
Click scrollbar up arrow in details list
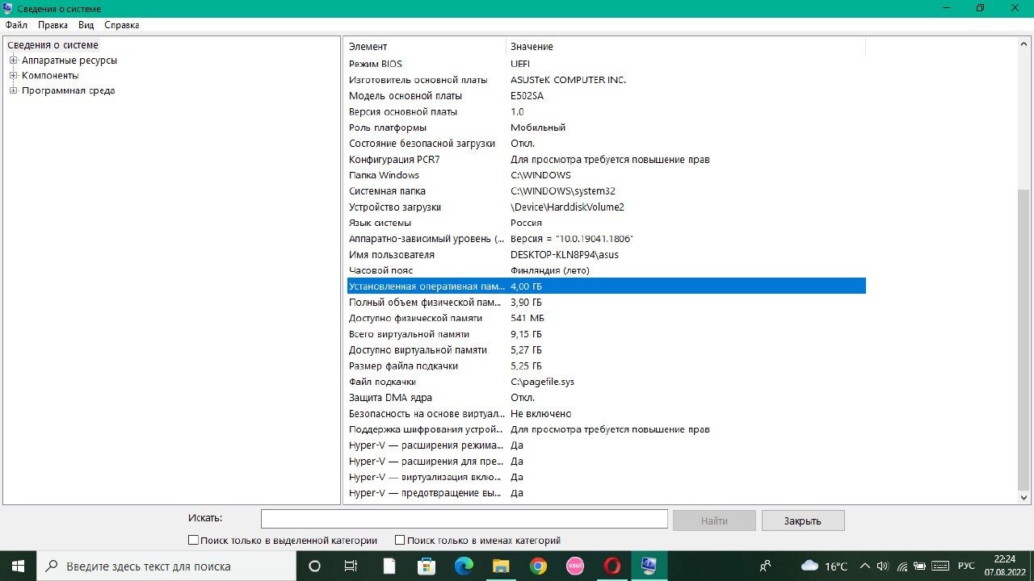[x=1023, y=44]
